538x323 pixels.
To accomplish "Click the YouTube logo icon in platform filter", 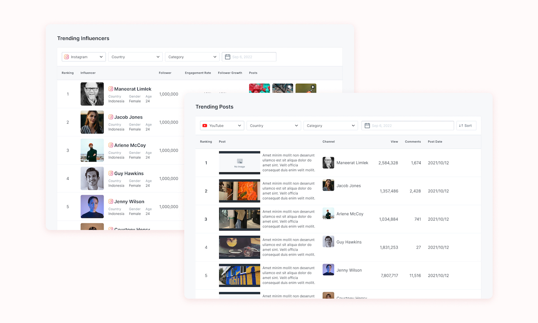I will pyautogui.click(x=205, y=126).
